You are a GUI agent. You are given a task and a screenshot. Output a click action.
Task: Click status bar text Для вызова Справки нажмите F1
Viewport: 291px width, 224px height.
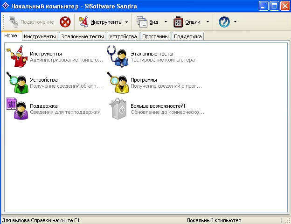[x=41, y=220]
